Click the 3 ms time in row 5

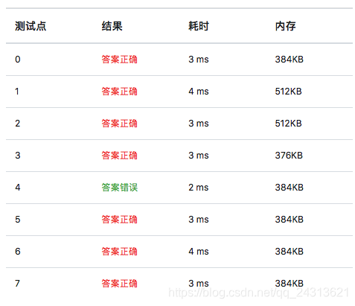click(199, 220)
